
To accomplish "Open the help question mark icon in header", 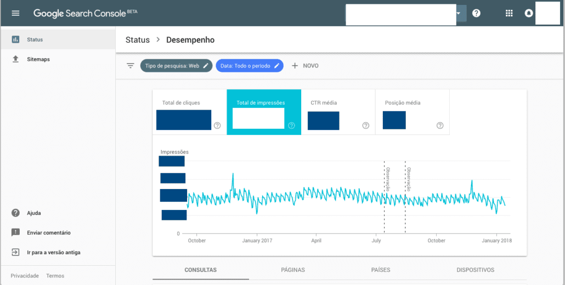I will pyautogui.click(x=476, y=13).
